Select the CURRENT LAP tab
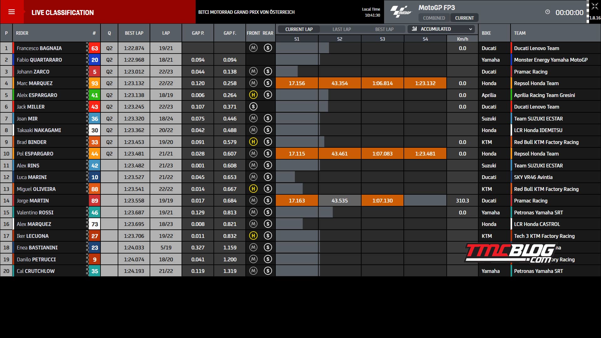 click(299, 29)
